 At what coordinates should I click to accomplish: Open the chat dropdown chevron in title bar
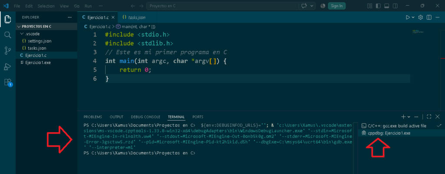coord(312,6)
